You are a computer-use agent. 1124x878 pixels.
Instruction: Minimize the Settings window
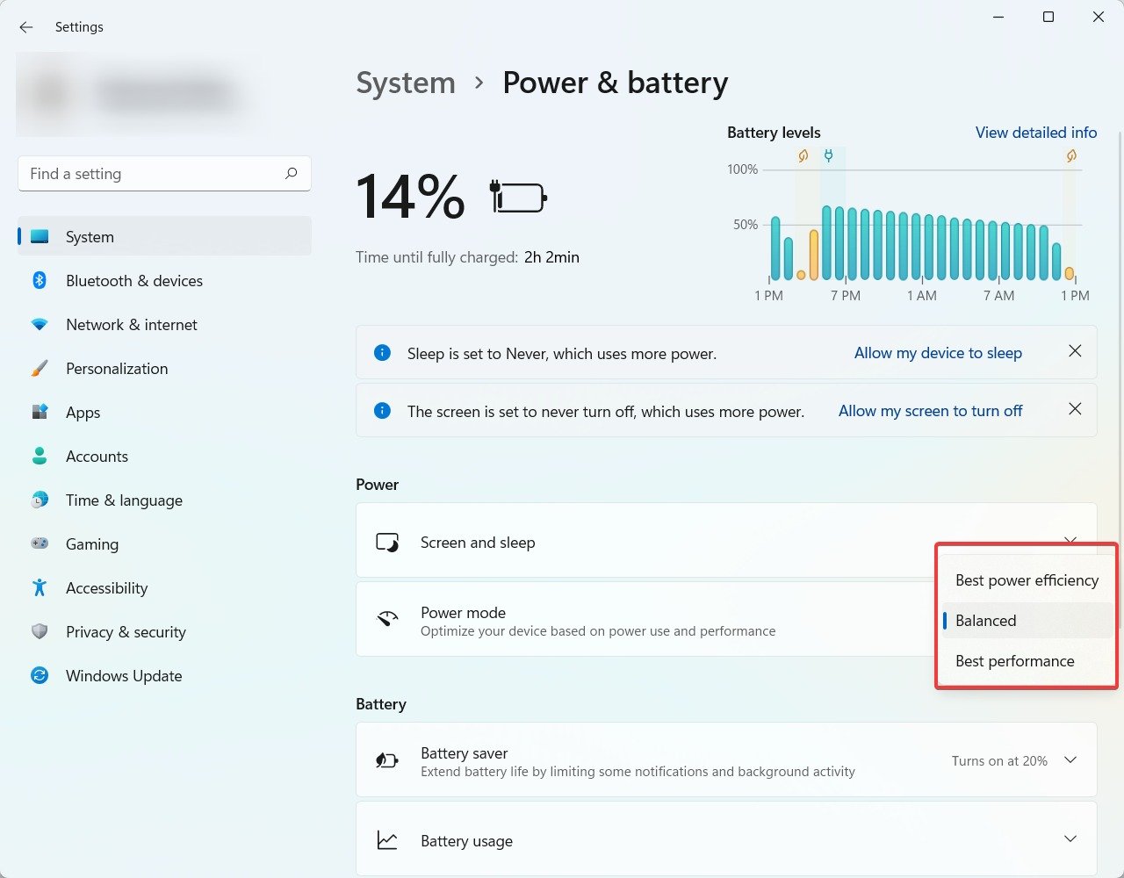(x=998, y=17)
